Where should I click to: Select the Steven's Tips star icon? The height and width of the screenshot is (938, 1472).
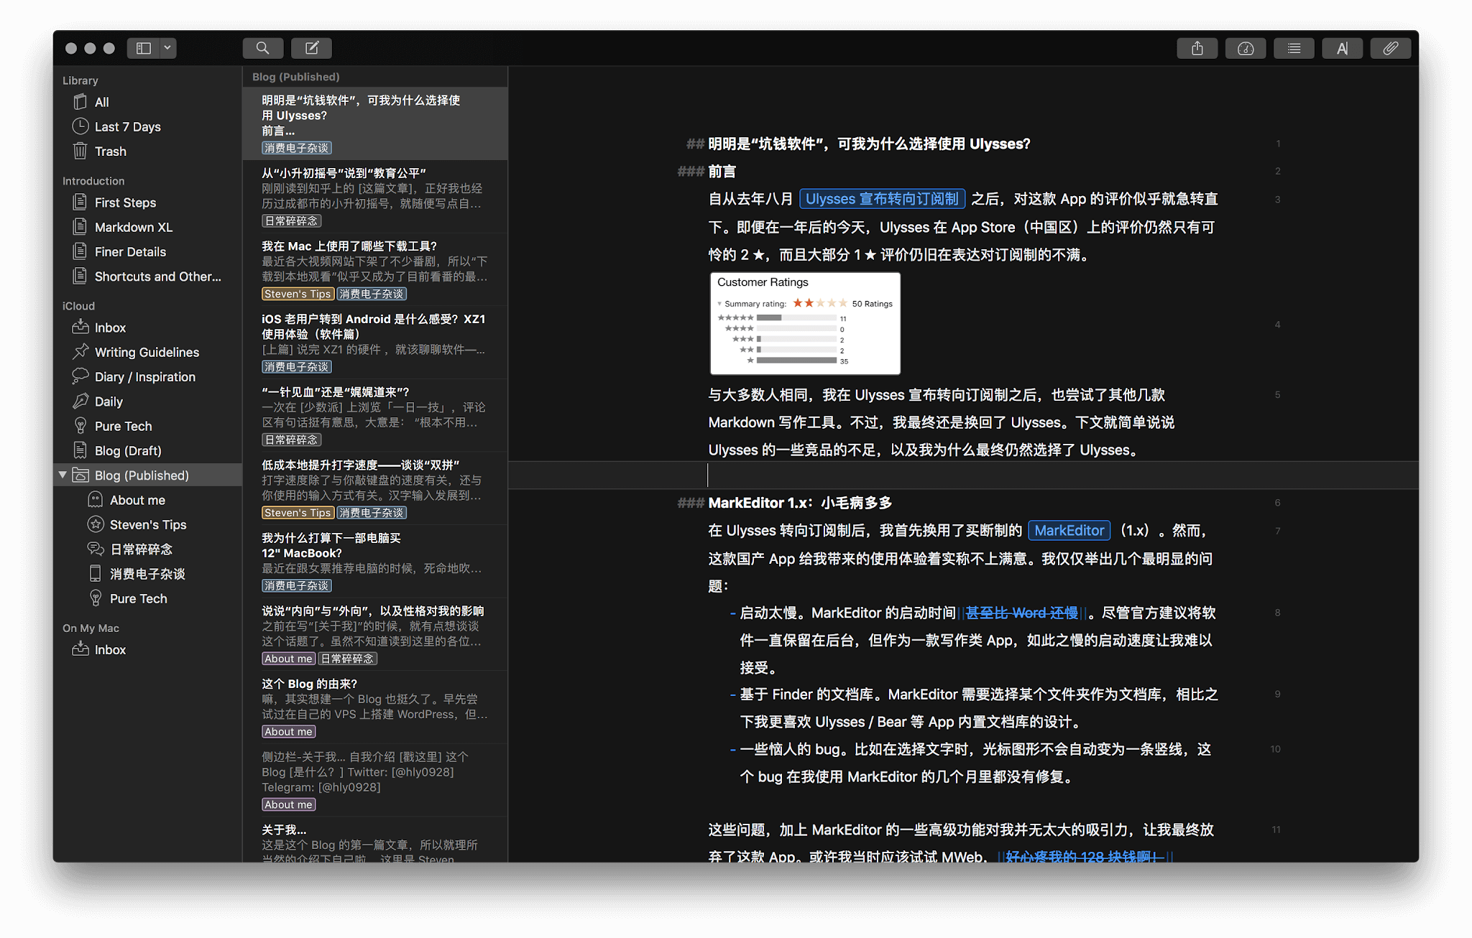click(x=95, y=524)
